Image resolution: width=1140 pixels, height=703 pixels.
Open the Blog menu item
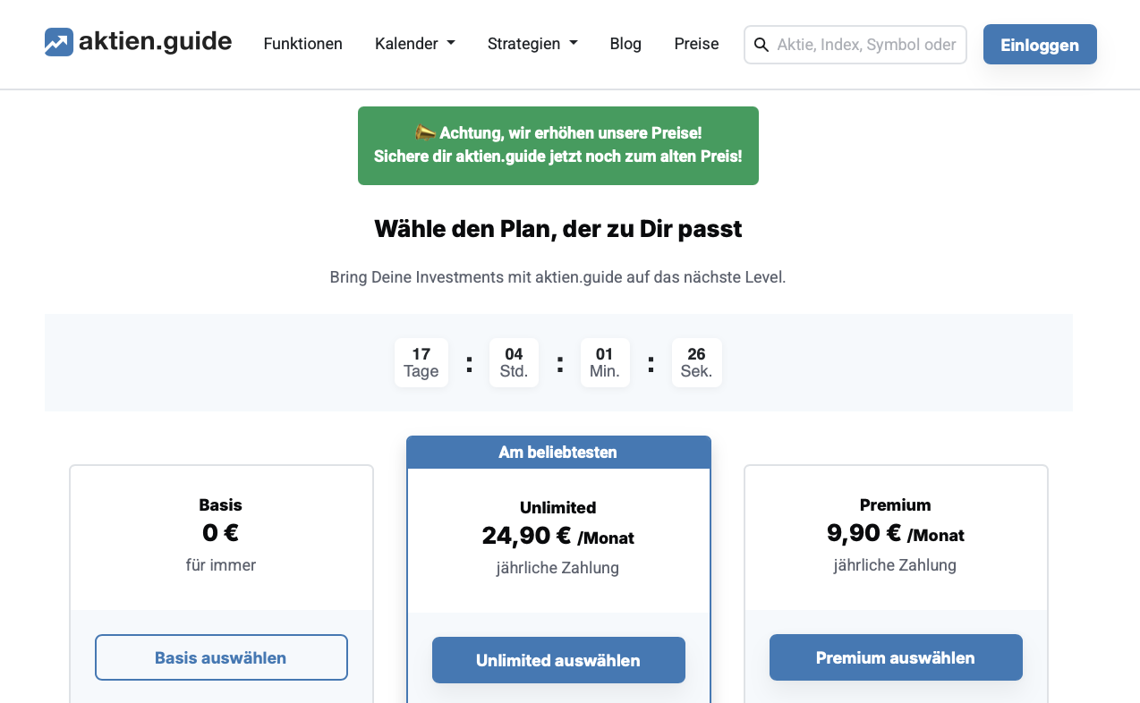(x=625, y=43)
